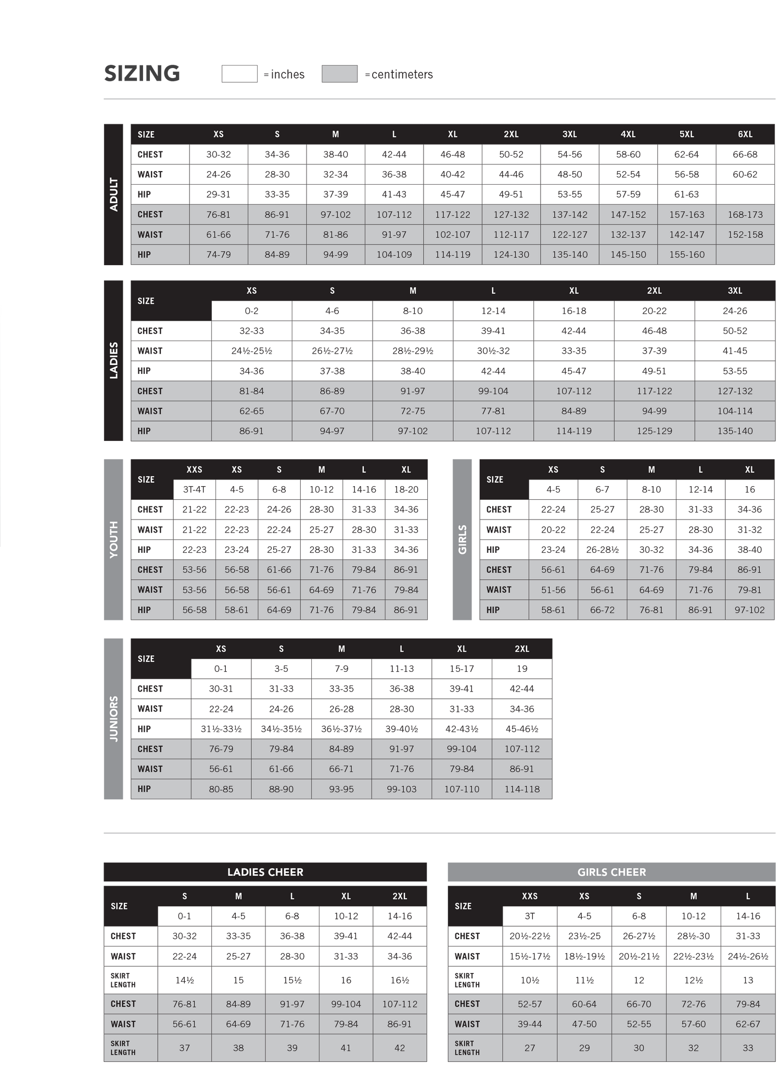Select the 4XL column header in Adult table

click(x=628, y=134)
